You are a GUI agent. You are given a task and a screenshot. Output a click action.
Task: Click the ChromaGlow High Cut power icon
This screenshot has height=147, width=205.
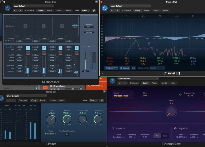coord(175,129)
